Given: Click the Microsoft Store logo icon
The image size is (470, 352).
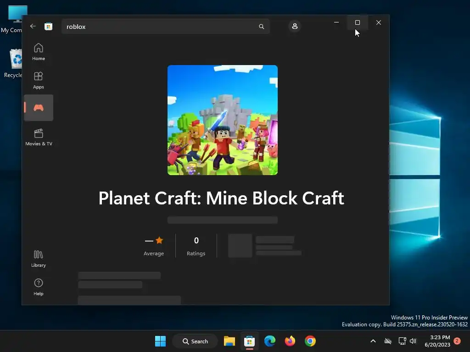Looking at the screenshot, I should point(48,26).
